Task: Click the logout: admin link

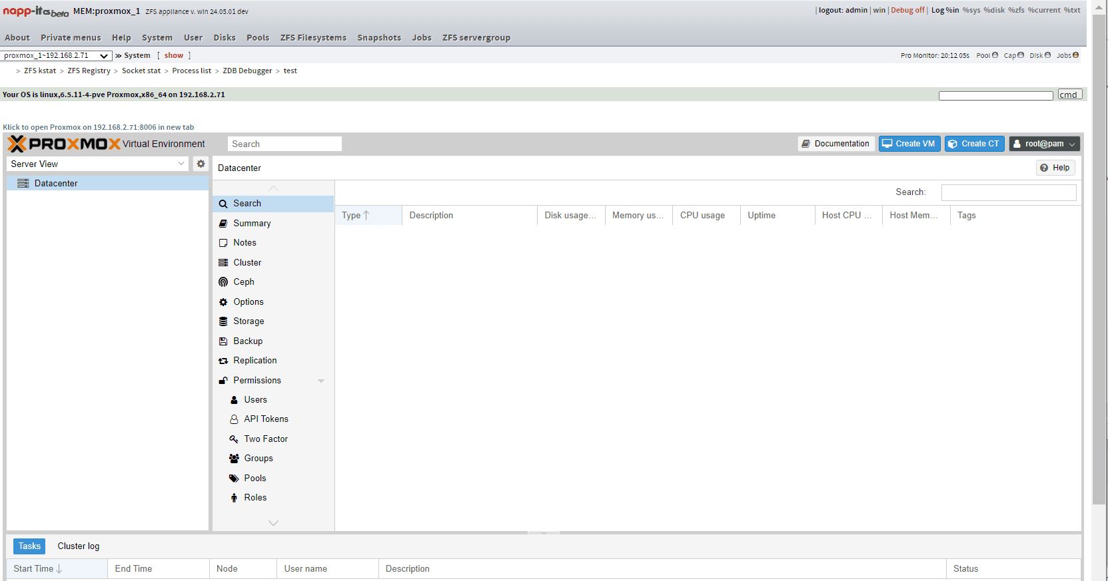Action: (843, 10)
